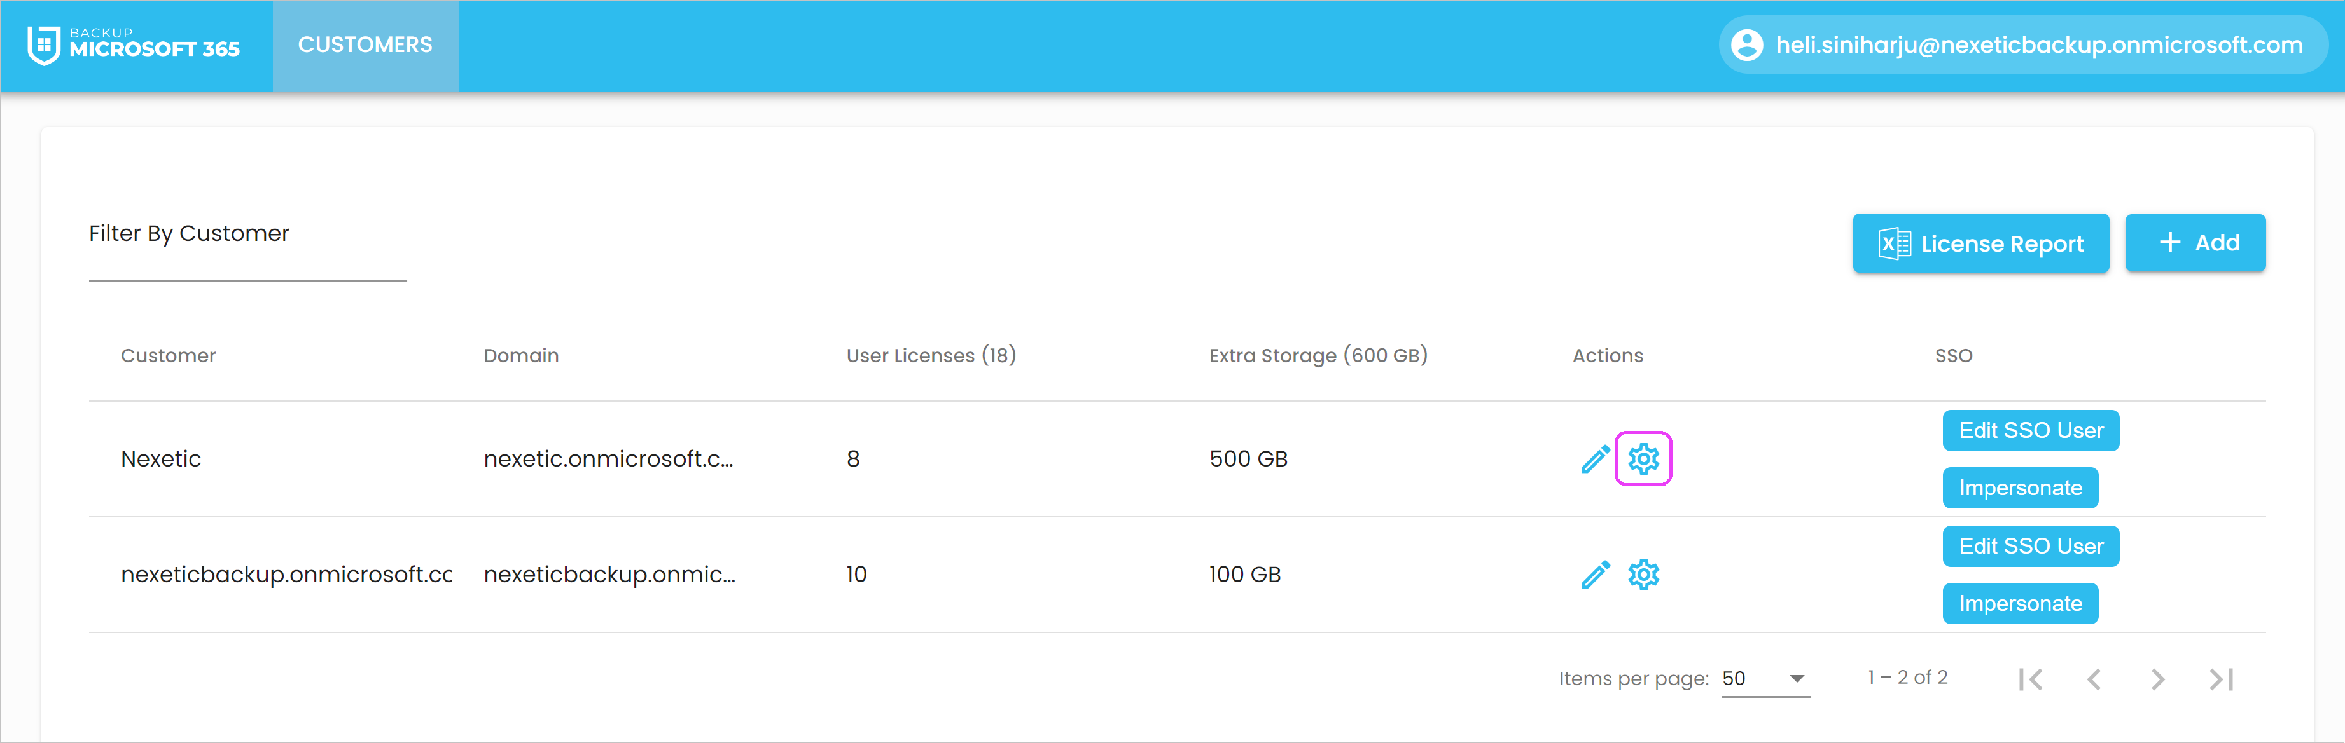Edit nexeticbackup customer with pencil icon
Screen dimensions: 2345x743
pyautogui.click(x=1595, y=575)
